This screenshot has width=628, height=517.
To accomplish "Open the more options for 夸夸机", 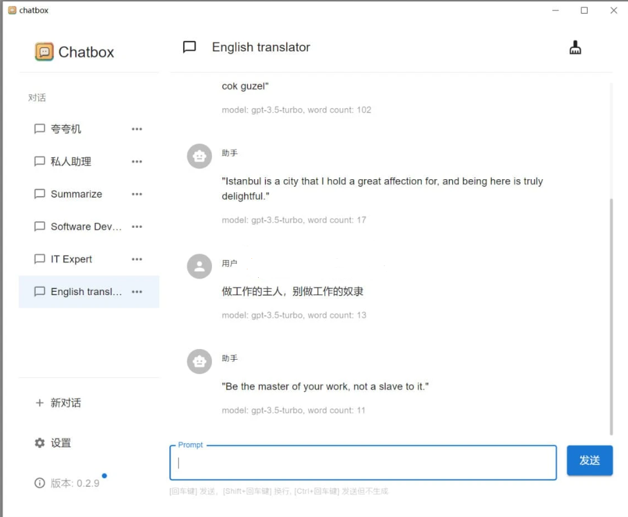I will coord(137,129).
